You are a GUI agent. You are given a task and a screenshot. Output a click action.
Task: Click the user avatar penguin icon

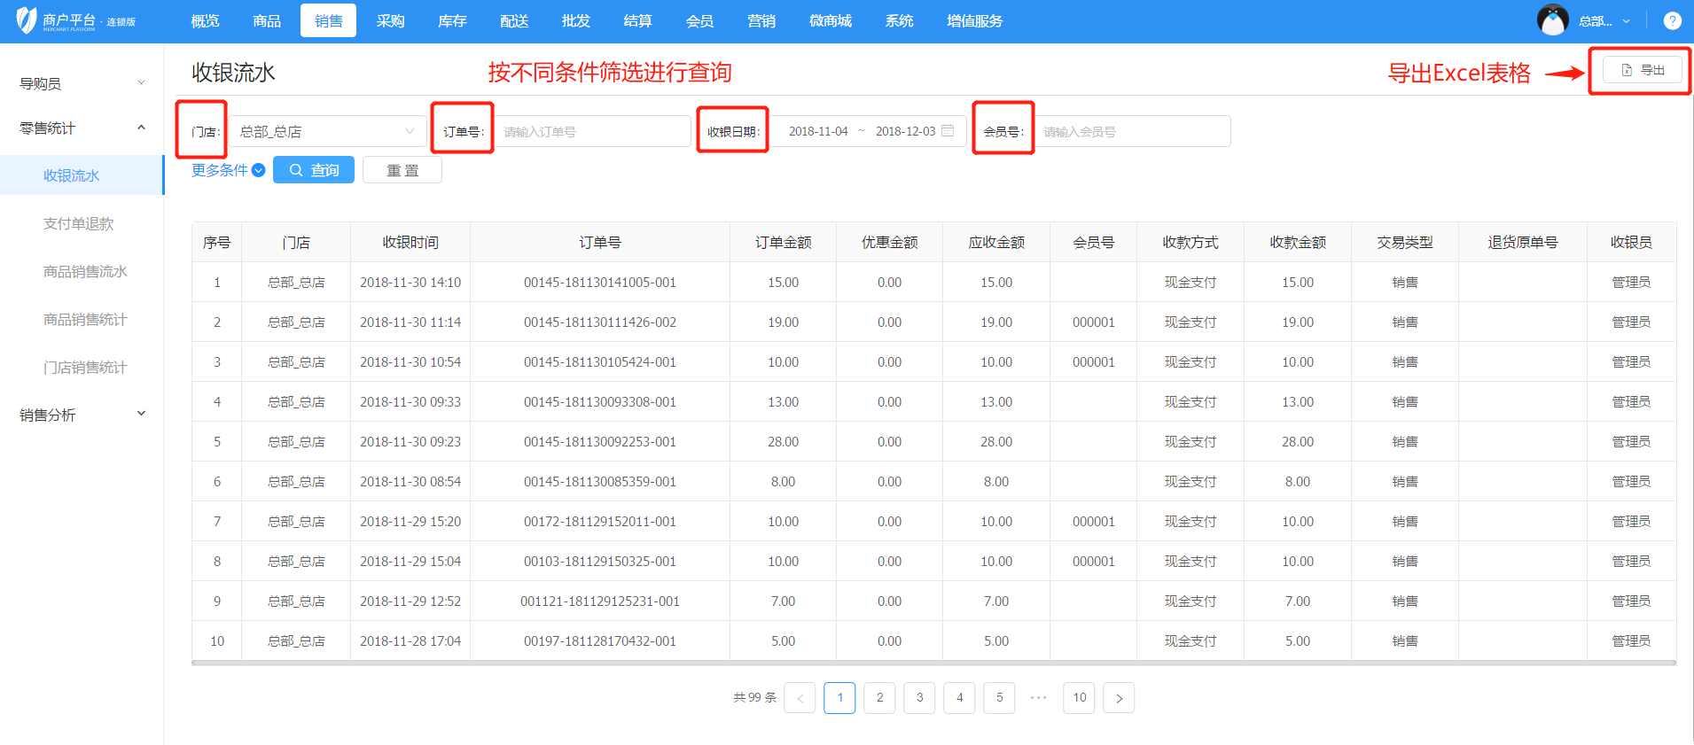click(1552, 20)
